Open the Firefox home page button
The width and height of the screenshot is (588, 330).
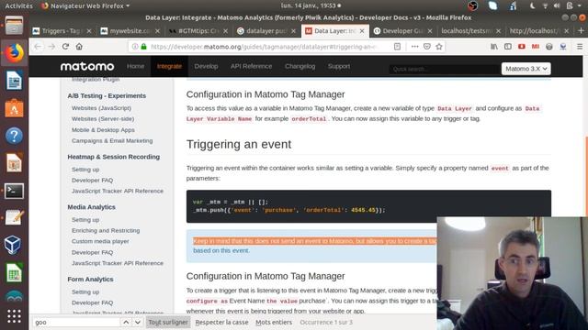point(79,47)
